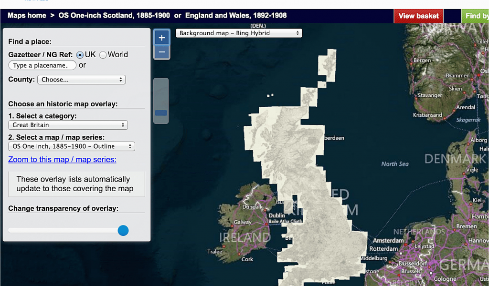Select the World gazetteer radio button
Screen dimensions: 489x286
pyautogui.click(x=103, y=55)
